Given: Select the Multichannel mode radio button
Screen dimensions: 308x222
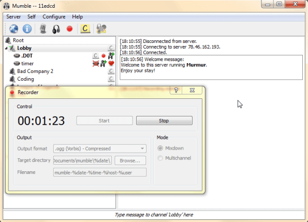Looking at the screenshot, I should pyautogui.click(x=160, y=158).
